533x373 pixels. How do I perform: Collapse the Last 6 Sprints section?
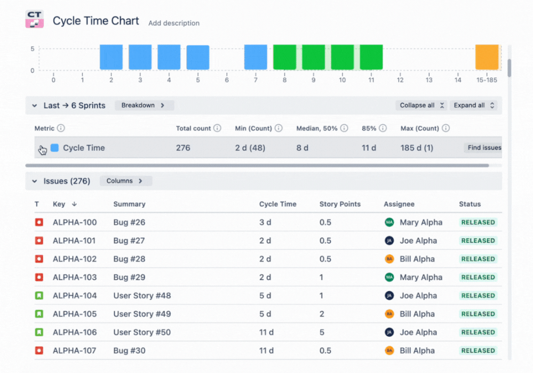click(34, 105)
